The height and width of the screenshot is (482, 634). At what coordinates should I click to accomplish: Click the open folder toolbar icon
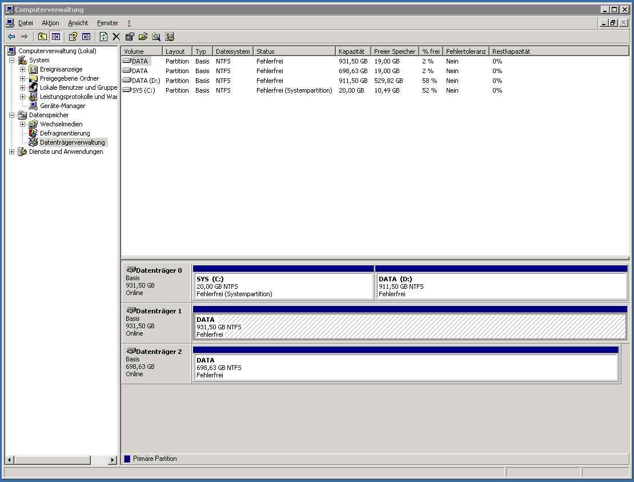pos(143,37)
